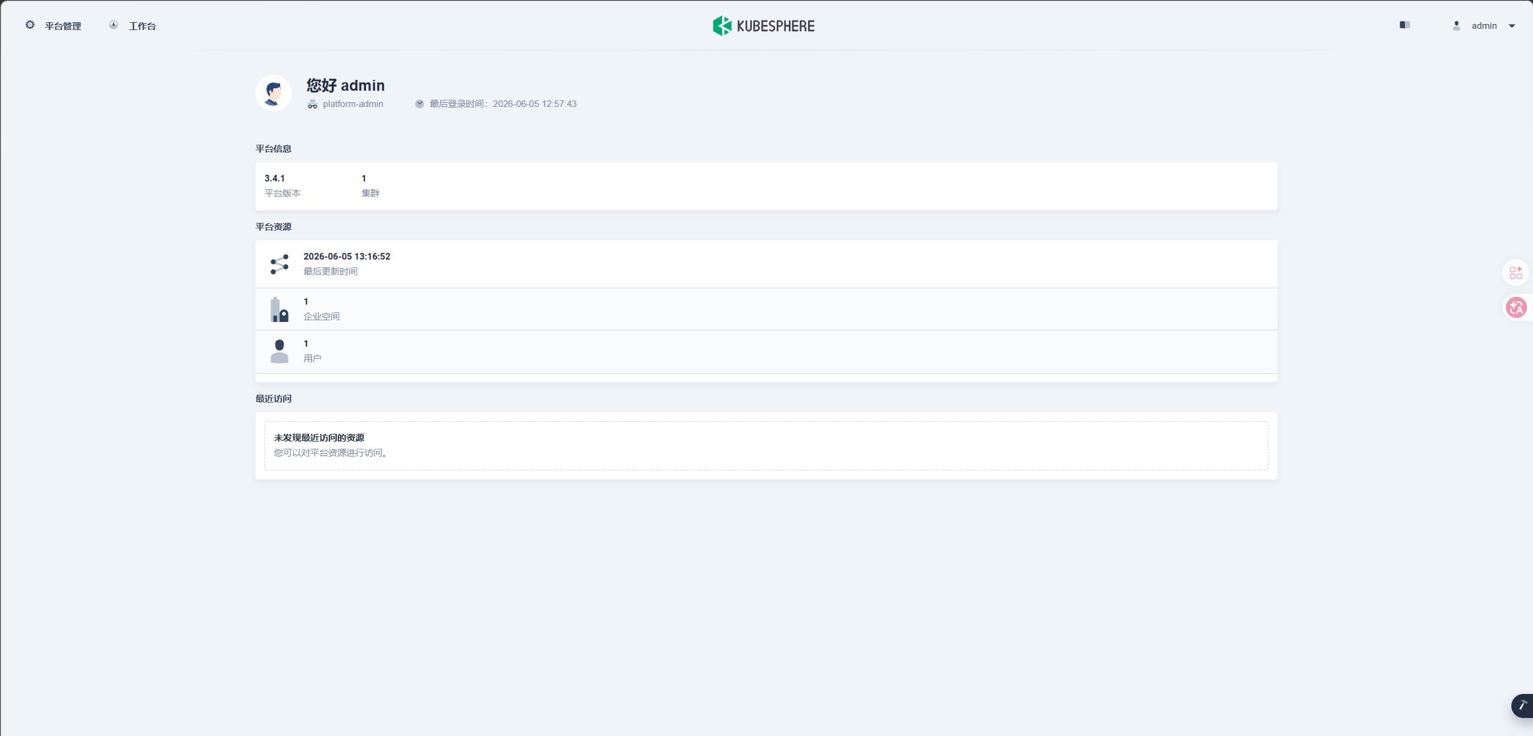Click the docs book icon in header
Viewport: 1533px width, 736px height.
(x=1404, y=25)
